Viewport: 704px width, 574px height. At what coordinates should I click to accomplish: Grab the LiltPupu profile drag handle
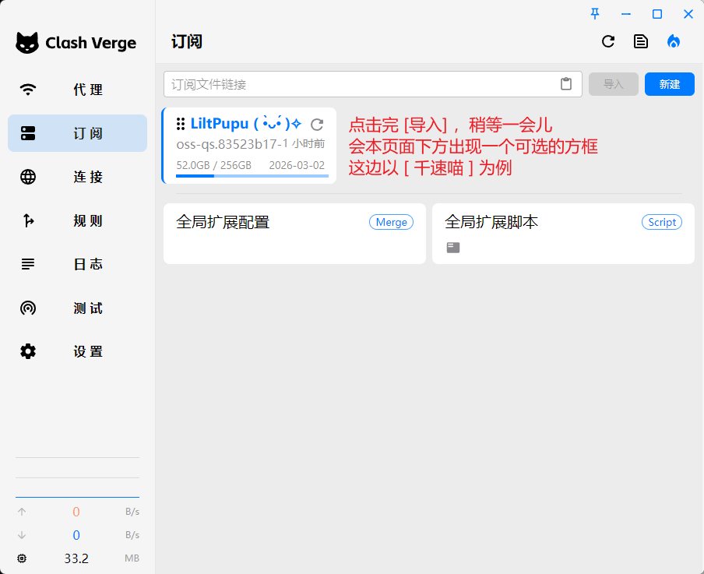[x=180, y=124]
